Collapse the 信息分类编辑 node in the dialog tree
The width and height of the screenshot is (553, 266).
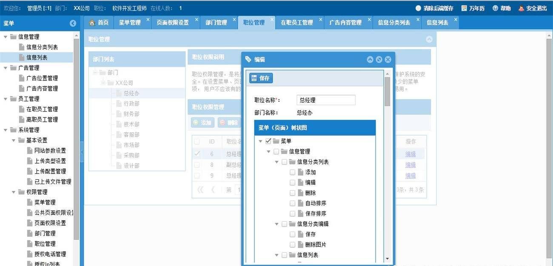click(276, 224)
